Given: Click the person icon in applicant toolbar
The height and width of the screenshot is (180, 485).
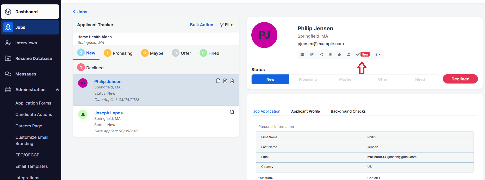Looking at the screenshot, I should point(349,54).
